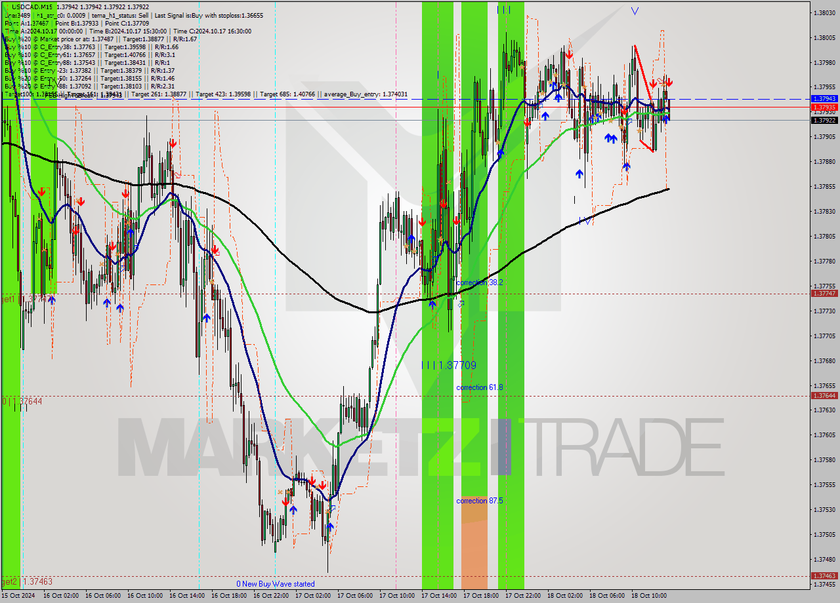The image size is (840, 603).
Task: Click the USDCAD.M15 chart title
Action: tap(32, 7)
